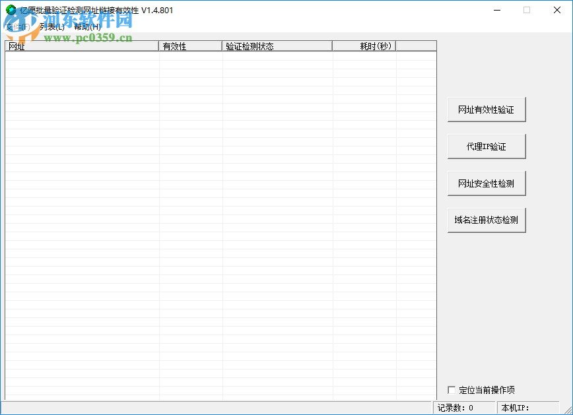Enable the 定位当前操作项 checkbox
Viewport: 573px width, 415px height.
(452, 390)
